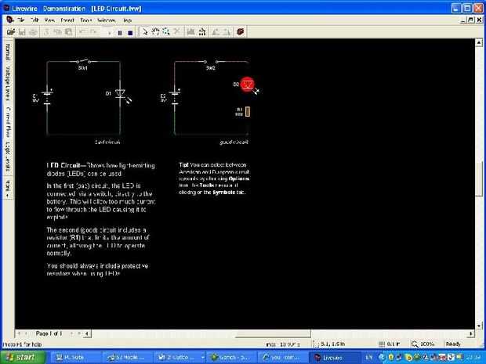This screenshot has height=364, width=486.
Task: Click the horizontal scrollbar right arrow
Action: 471,333
